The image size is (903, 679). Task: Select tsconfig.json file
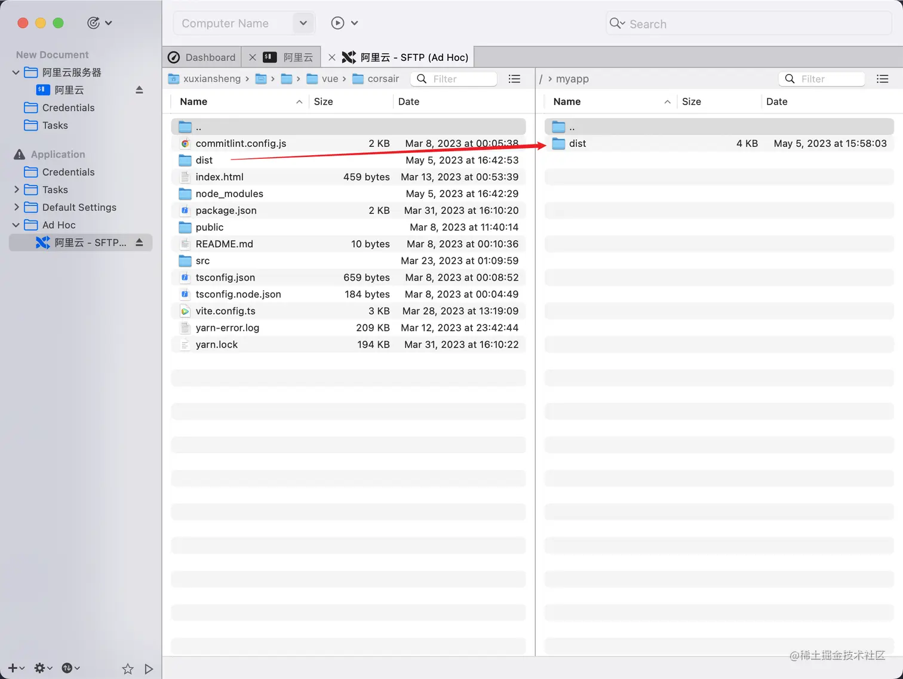point(348,277)
